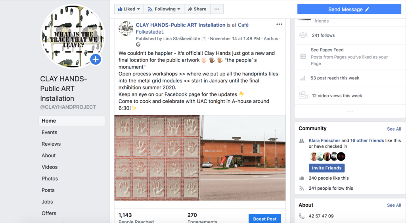Image resolution: width=406 pixels, height=223 pixels.
Task: Open the Liked dropdown arrow
Action: (138, 9)
